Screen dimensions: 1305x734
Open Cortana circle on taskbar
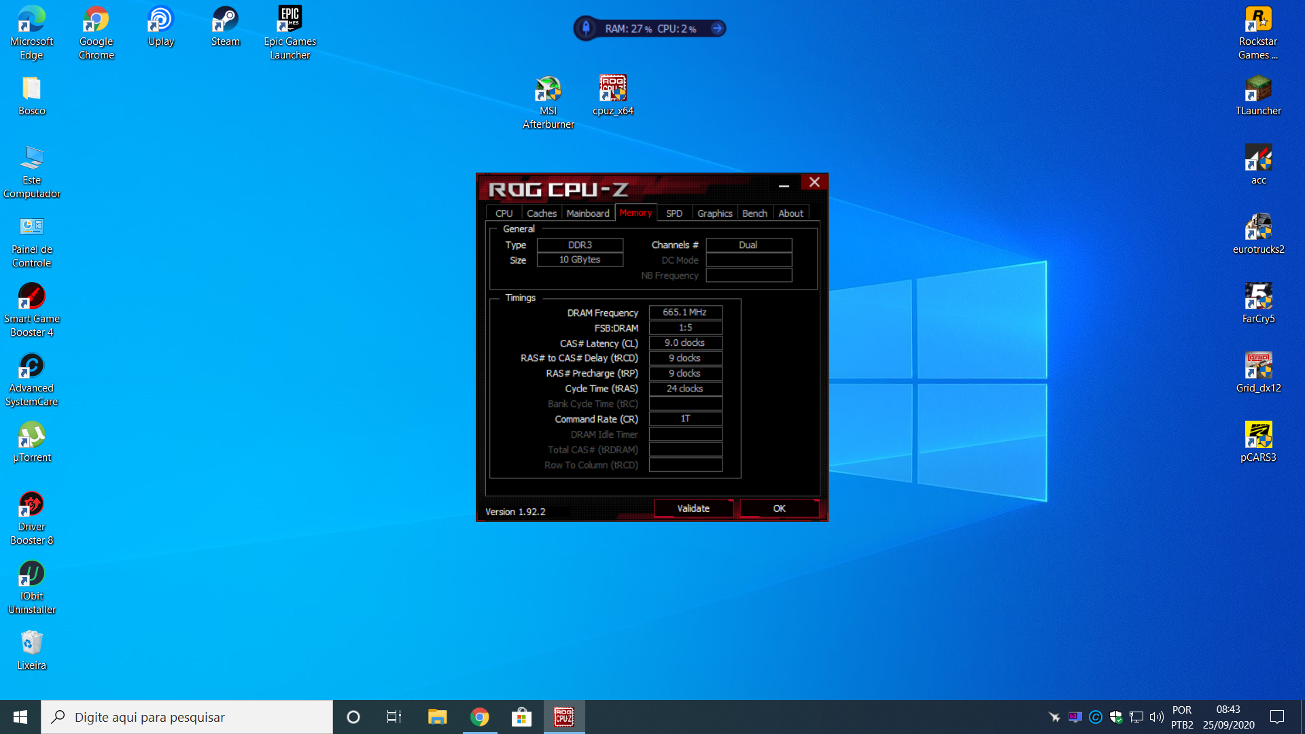point(353,717)
